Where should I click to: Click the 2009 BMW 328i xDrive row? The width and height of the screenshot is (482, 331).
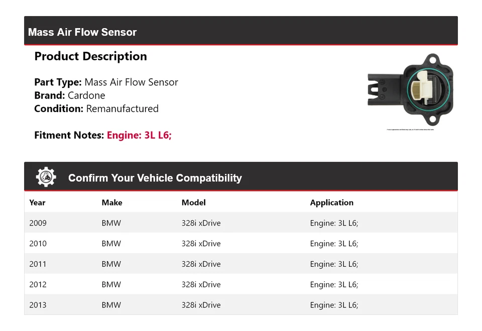click(240, 223)
